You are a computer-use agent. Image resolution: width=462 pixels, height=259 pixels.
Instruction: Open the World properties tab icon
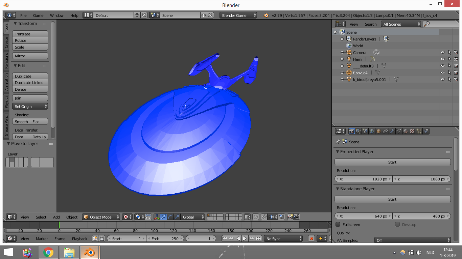372,131
